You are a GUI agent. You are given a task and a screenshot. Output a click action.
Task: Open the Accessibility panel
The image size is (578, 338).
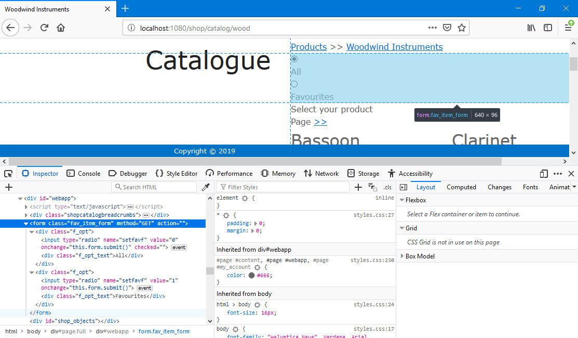pyautogui.click(x=410, y=174)
